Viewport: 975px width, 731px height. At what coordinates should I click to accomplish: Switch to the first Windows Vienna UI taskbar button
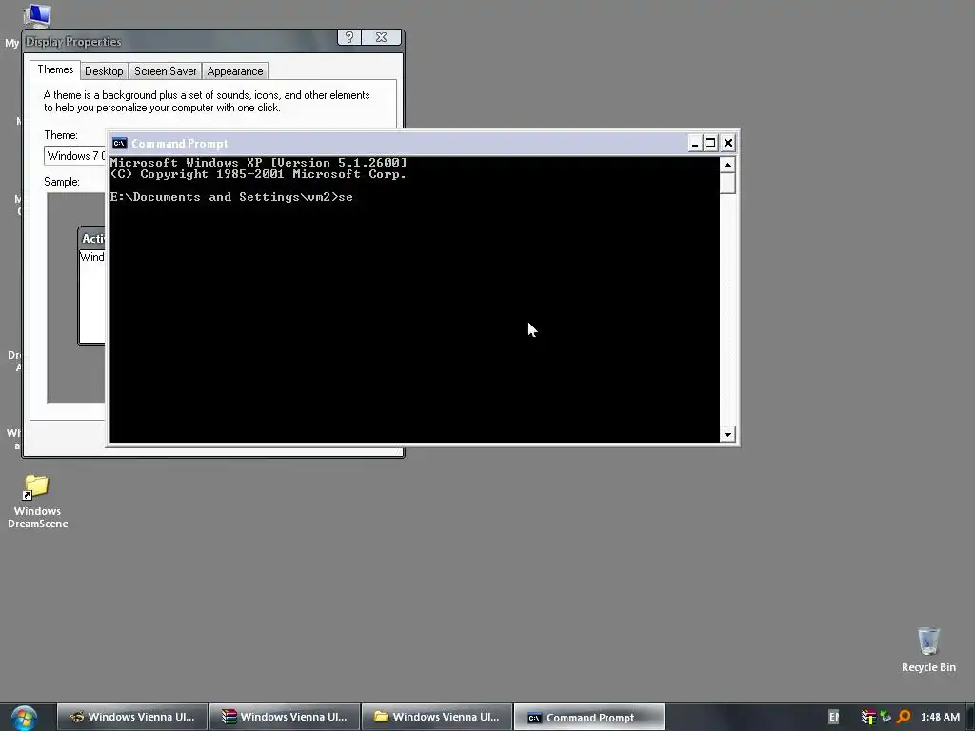pyautogui.click(x=132, y=717)
